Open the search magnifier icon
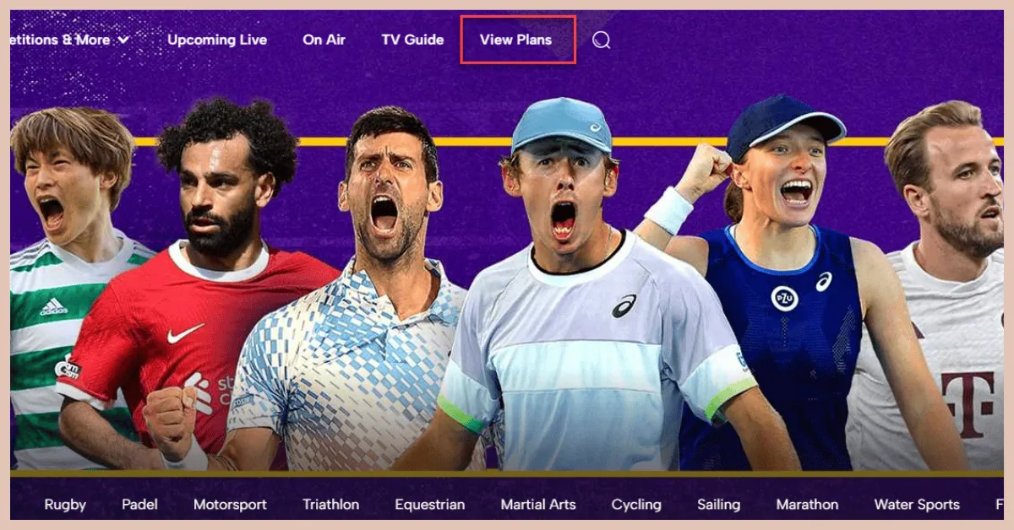 click(601, 40)
